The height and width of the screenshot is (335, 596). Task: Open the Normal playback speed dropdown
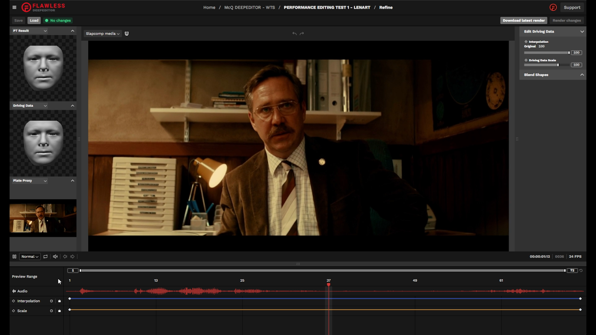click(x=30, y=256)
